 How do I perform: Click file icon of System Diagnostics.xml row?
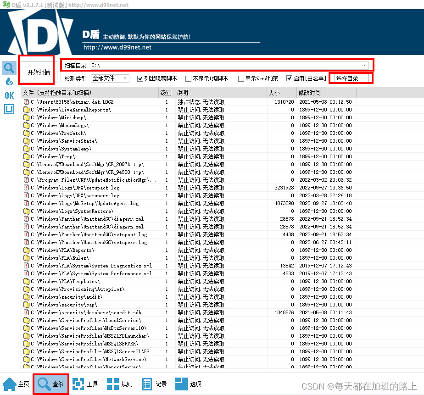coord(26,266)
